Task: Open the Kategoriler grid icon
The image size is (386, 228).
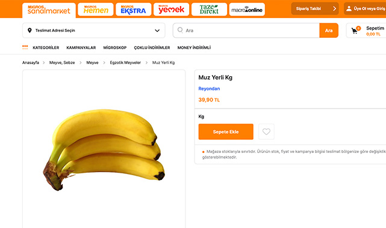Action: coord(25,47)
